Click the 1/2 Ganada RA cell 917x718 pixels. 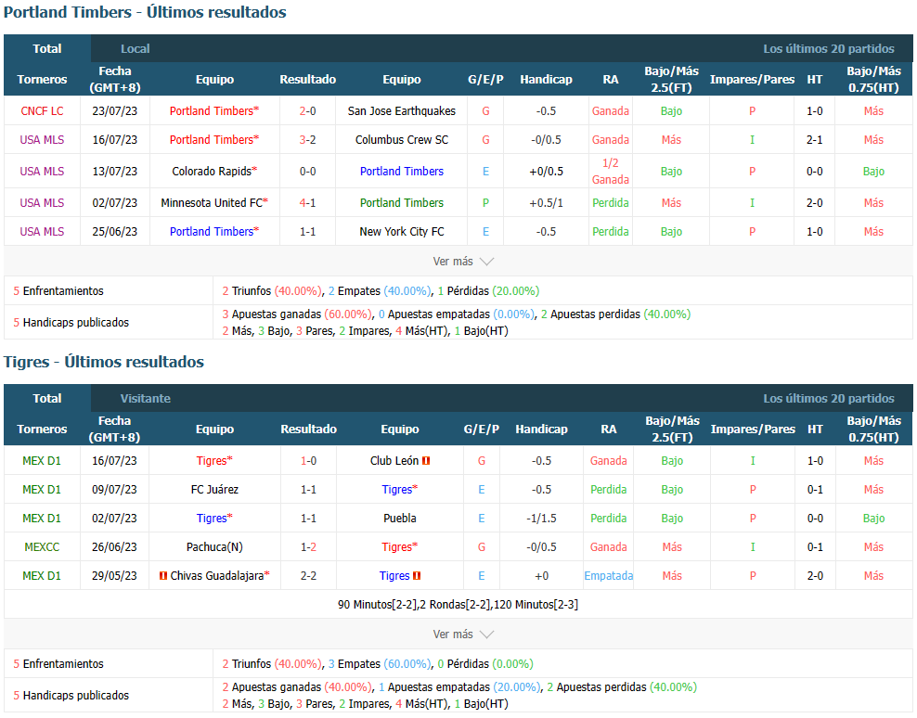coord(611,172)
